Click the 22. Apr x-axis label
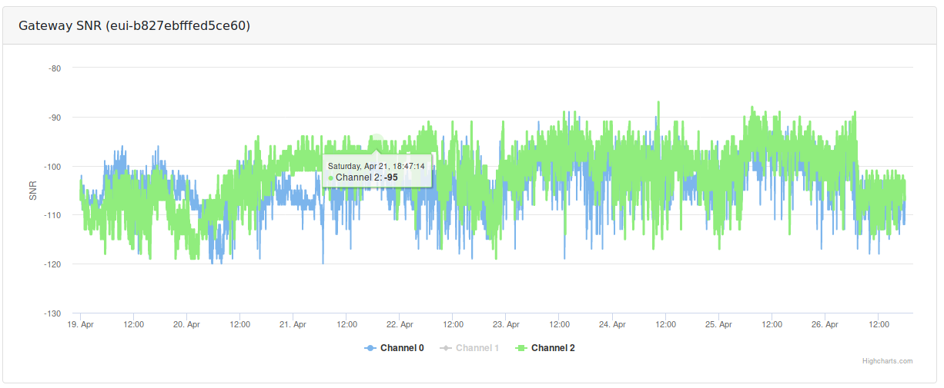This screenshot has height=388, width=944. [x=400, y=325]
